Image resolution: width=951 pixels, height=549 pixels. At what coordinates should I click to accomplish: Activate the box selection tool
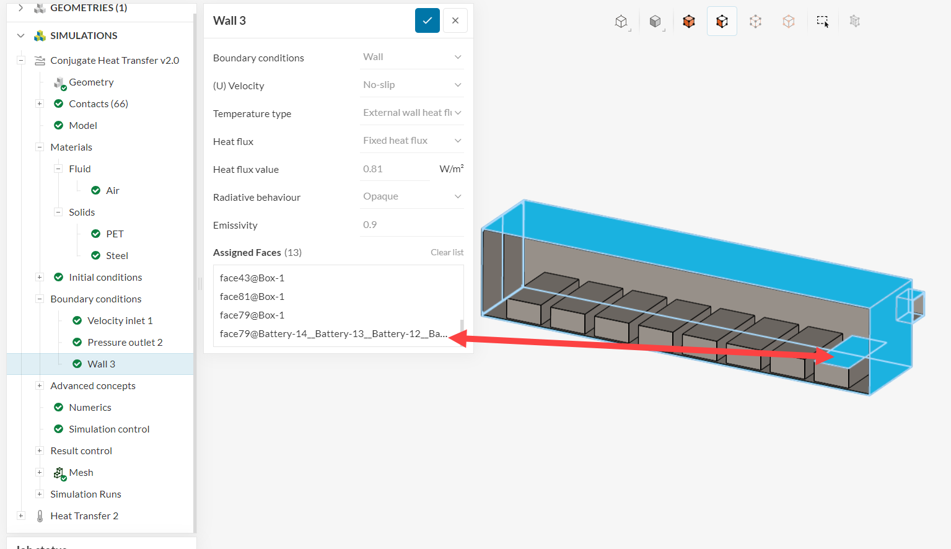coord(822,20)
